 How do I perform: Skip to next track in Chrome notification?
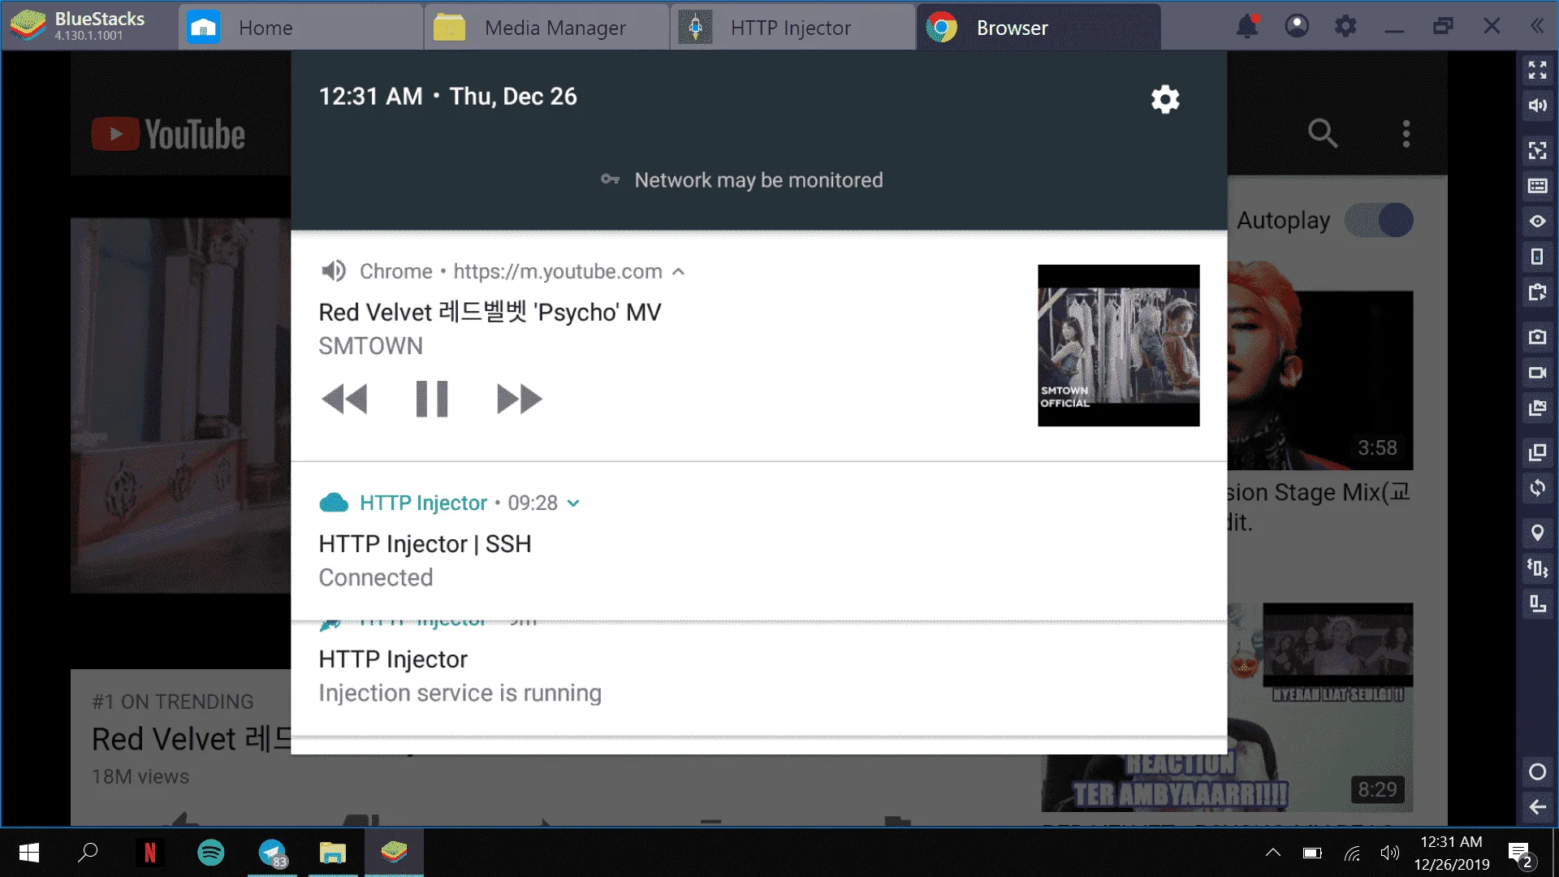pos(519,399)
